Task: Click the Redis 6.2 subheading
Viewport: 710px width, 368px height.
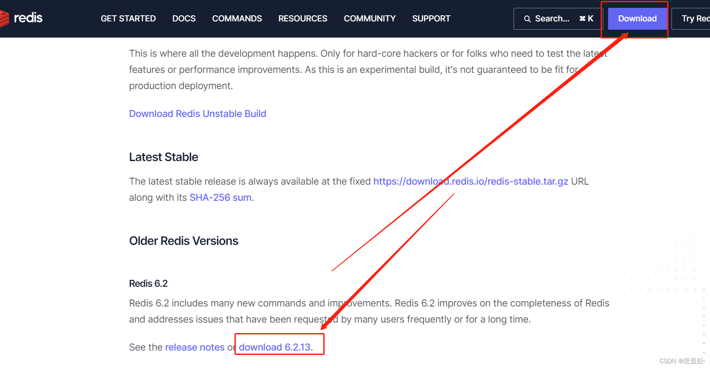Action: (x=148, y=283)
